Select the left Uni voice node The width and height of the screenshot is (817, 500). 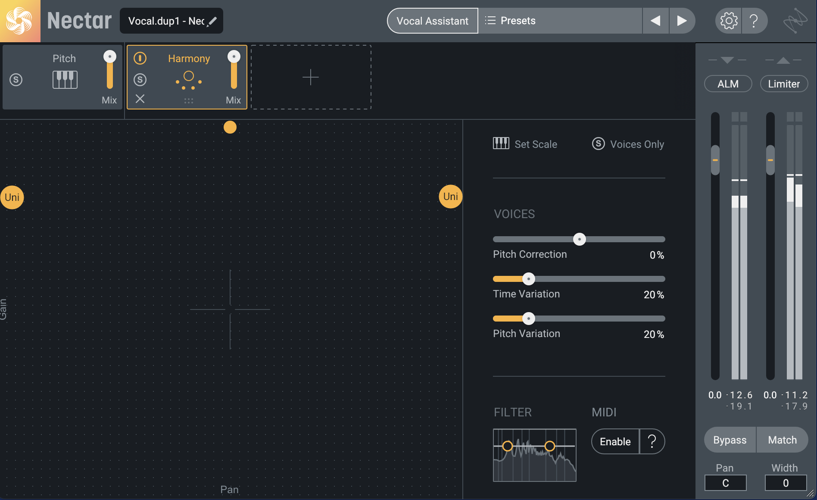[12, 197]
